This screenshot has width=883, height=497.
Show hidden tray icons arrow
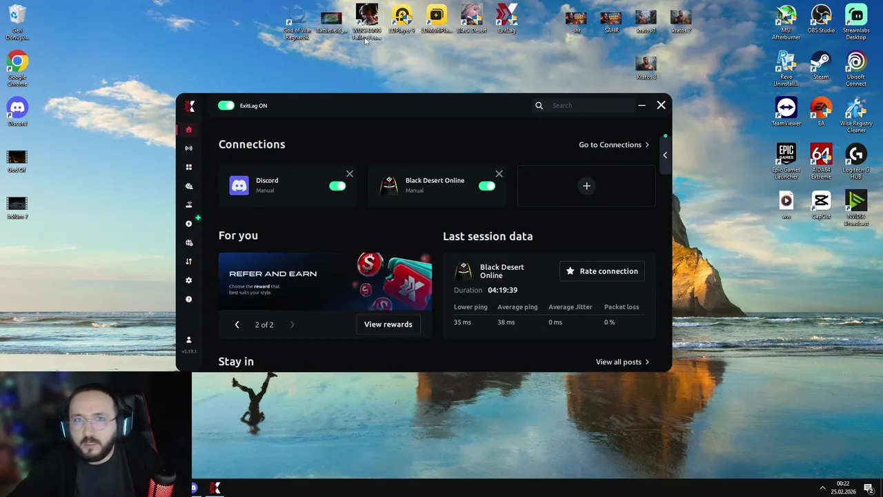pos(822,488)
